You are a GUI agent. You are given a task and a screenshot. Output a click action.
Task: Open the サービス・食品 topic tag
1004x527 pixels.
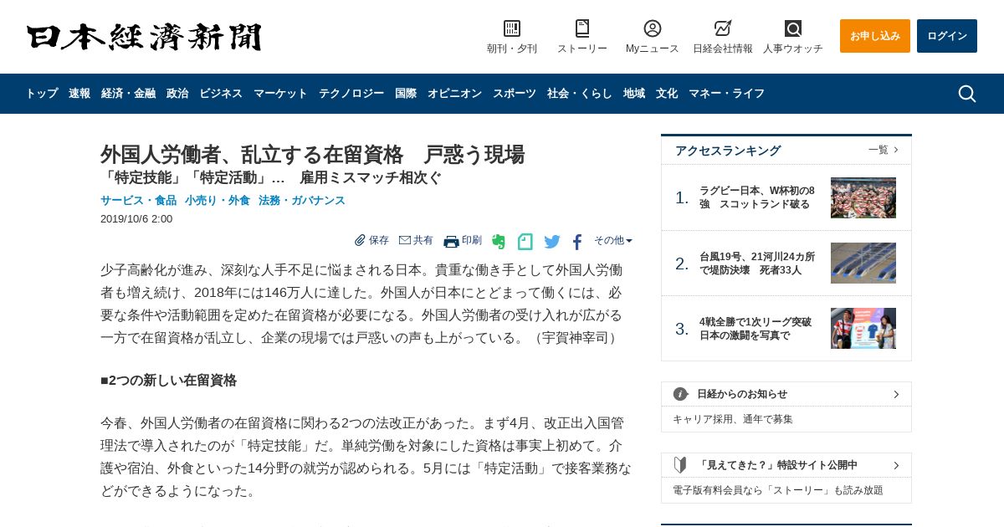(x=138, y=201)
